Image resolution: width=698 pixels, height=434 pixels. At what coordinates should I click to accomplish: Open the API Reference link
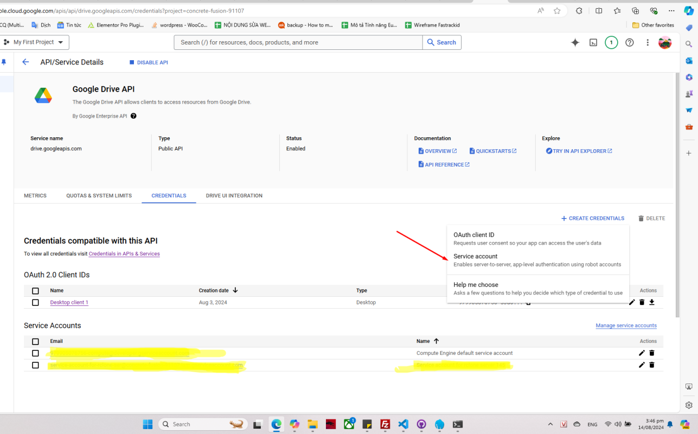(444, 164)
